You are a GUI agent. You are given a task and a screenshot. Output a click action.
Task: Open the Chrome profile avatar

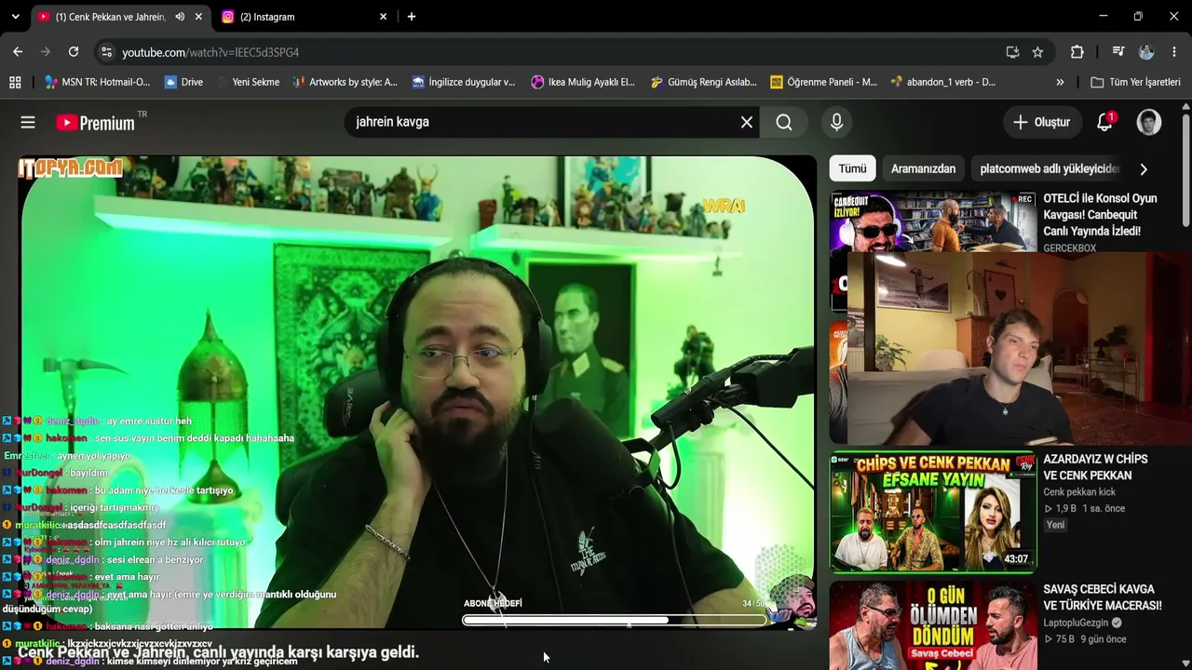(x=1146, y=52)
